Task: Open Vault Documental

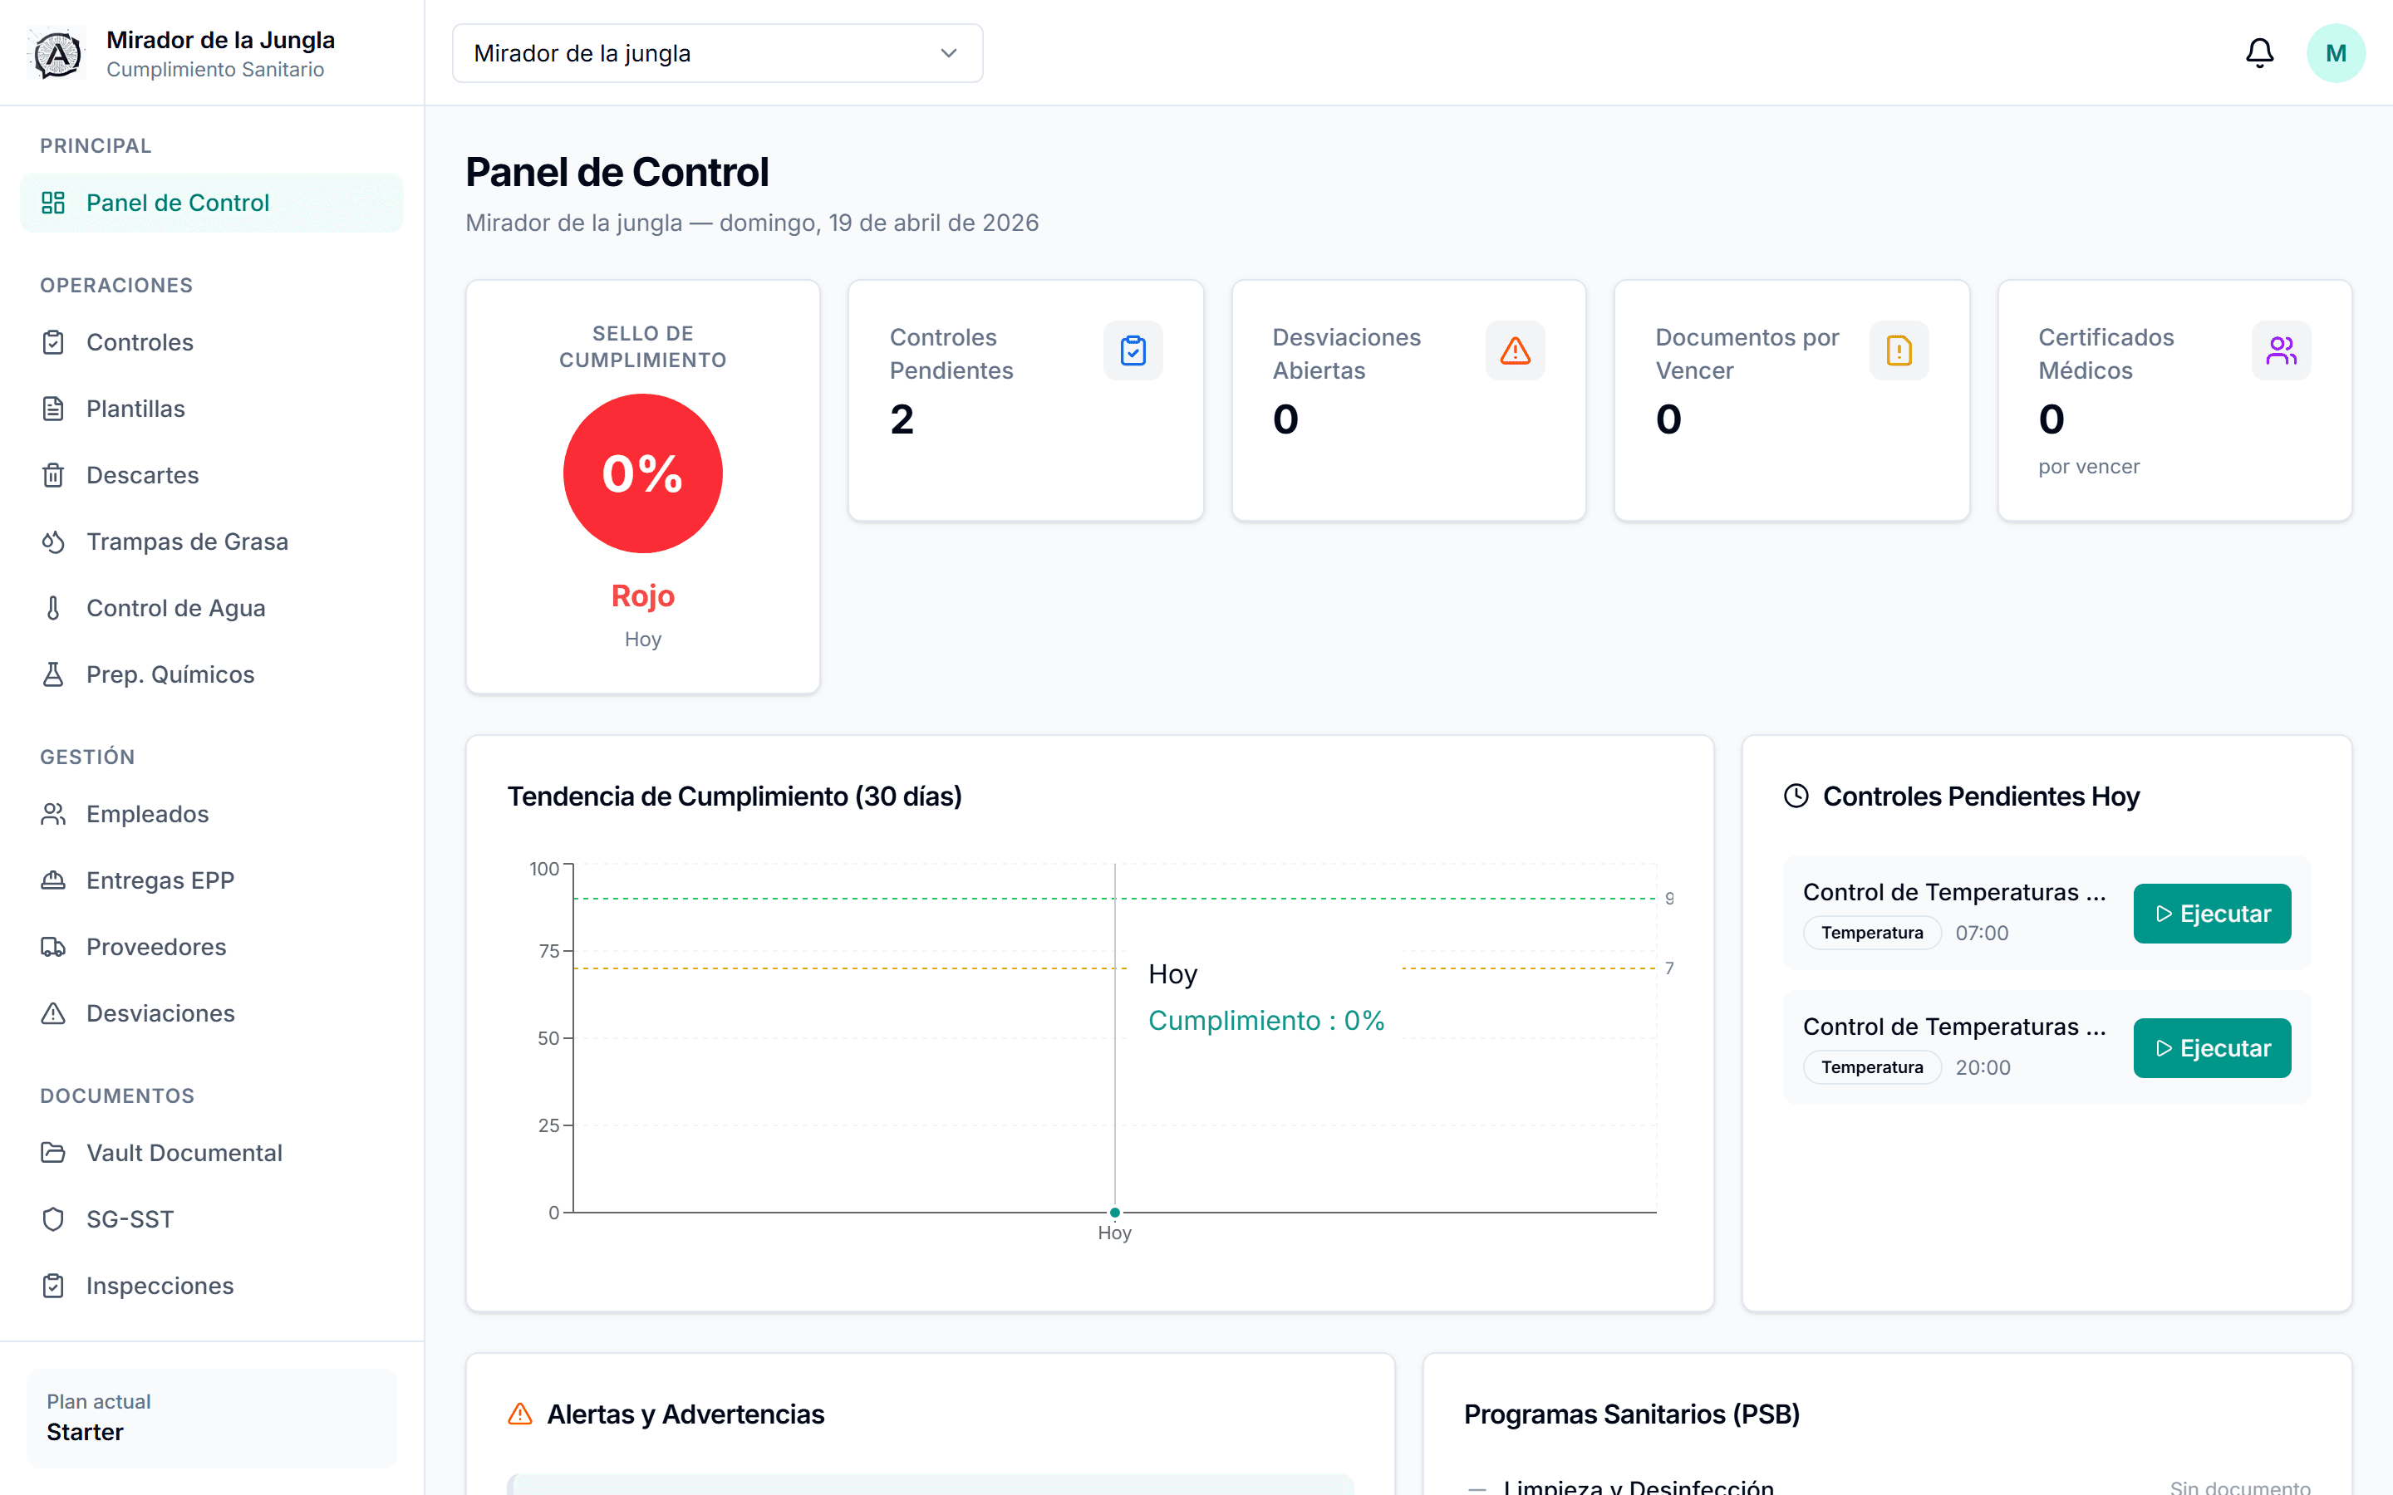Action: pyautogui.click(x=212, y=1153)
